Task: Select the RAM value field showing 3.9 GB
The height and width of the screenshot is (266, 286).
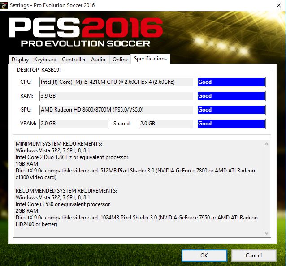Action: coord(117,96)
